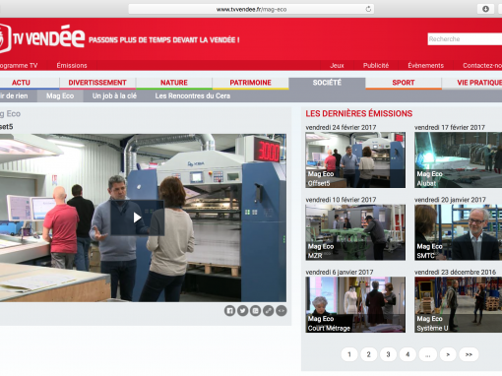Go to the next page with >

448,354
